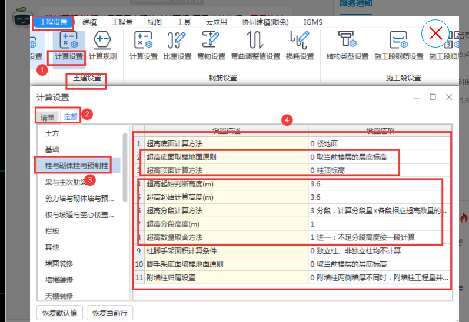Edit 超高起始判断高度(m) value 3.6

380,184
